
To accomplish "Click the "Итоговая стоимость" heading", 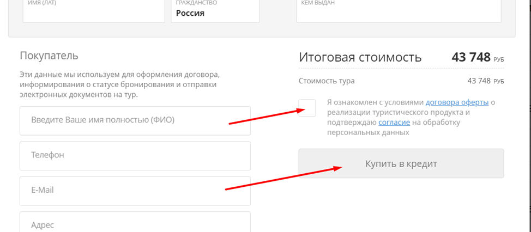I will (x=360, y=58).
